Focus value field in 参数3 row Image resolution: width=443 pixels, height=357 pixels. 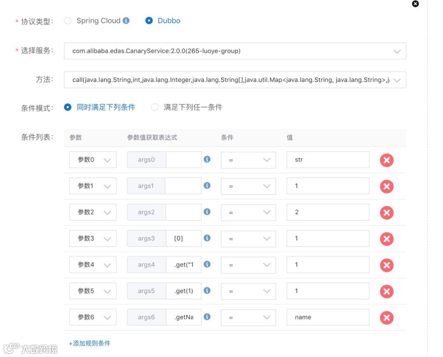328,239
